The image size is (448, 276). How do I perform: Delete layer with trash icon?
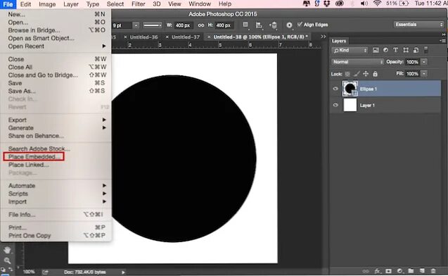pyautogui.click(x=433, y=271)
